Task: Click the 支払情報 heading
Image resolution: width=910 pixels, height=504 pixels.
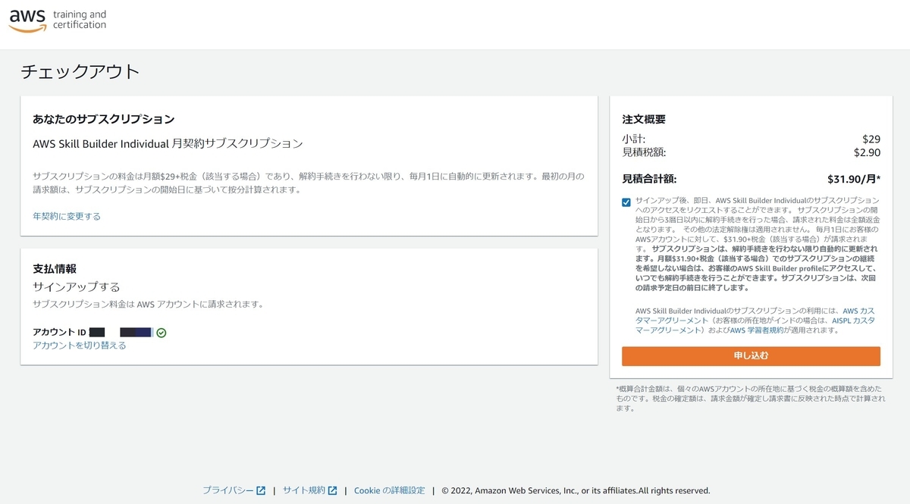Action: click(x=55, y=268)
